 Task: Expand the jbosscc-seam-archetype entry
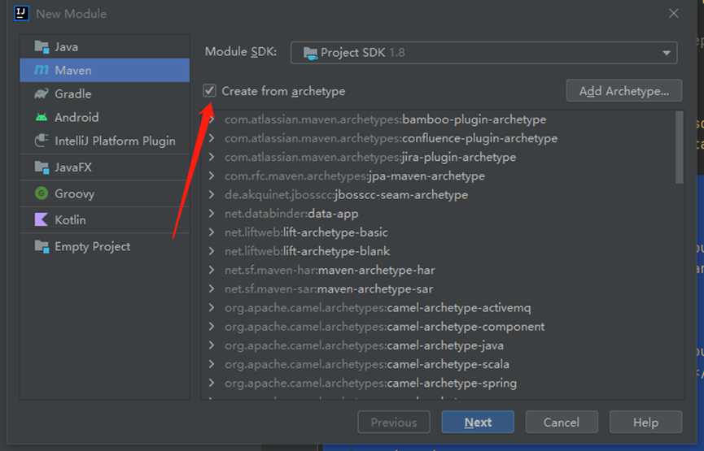pyautogui.click(x=212, y=194)
